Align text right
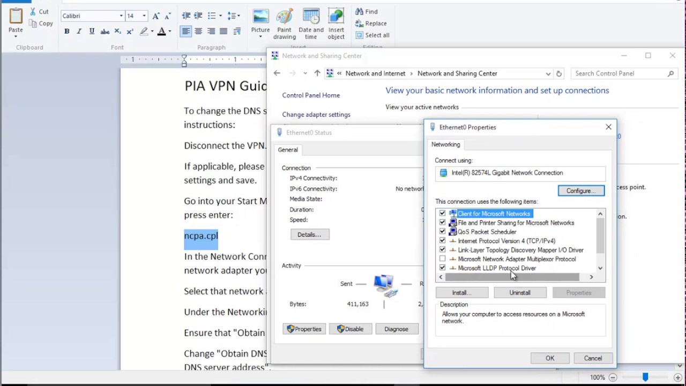Viewport: 686px width, 386px height. (x=211, y=32)
